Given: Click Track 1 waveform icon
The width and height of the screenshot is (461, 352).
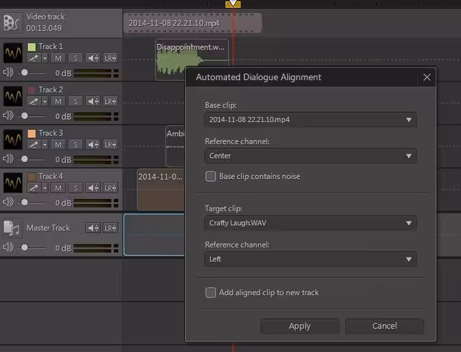Looking at the screenshot, I should pos(12,53).
